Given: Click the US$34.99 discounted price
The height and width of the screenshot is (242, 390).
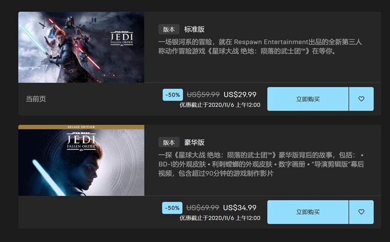Looking at the screenshot, I should point(240,207).
